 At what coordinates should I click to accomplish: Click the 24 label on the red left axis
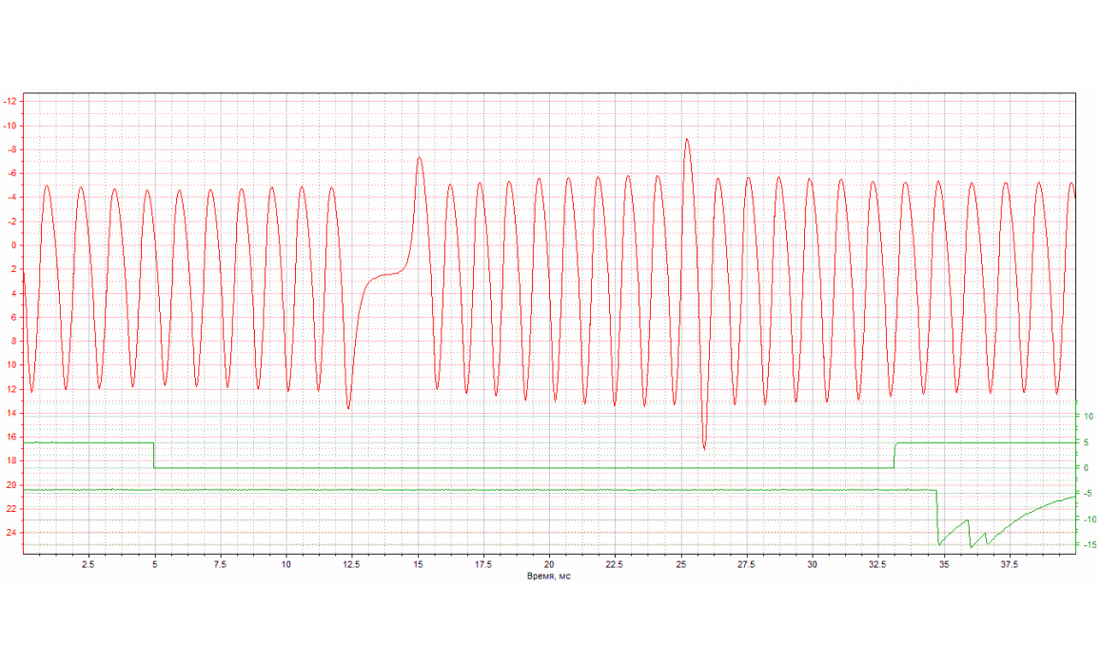coord(11,533)
